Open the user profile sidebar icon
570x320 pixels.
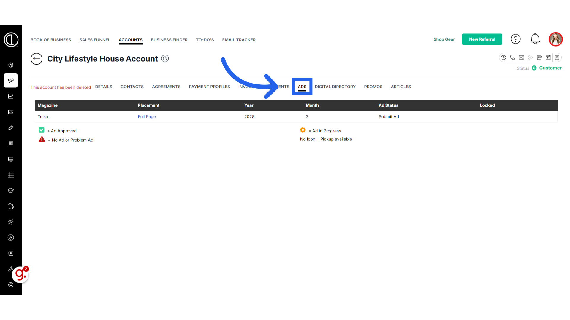[11, 285]
